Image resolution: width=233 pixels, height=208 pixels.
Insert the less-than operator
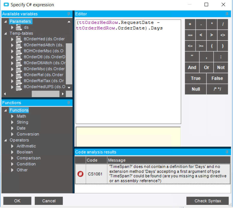click(x=201, y=35)
